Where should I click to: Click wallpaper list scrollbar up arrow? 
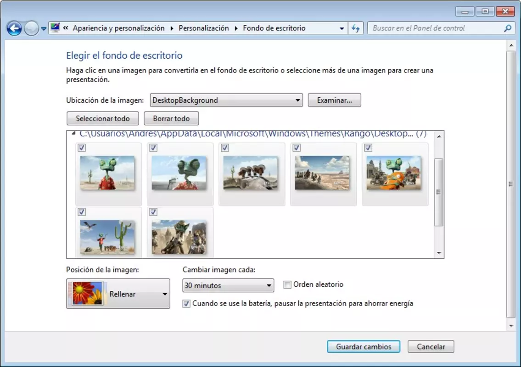tap(439, 136)
